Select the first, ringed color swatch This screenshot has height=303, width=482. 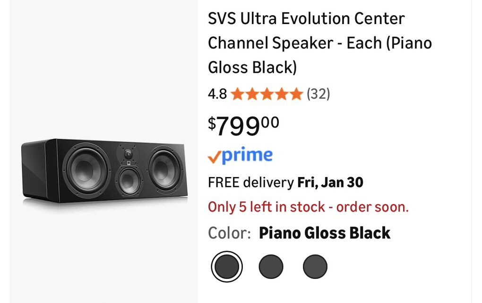[x=227, y=267]
